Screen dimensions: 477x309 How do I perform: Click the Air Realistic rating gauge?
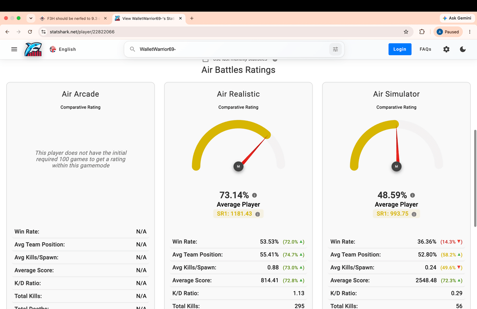click(238, 146)
